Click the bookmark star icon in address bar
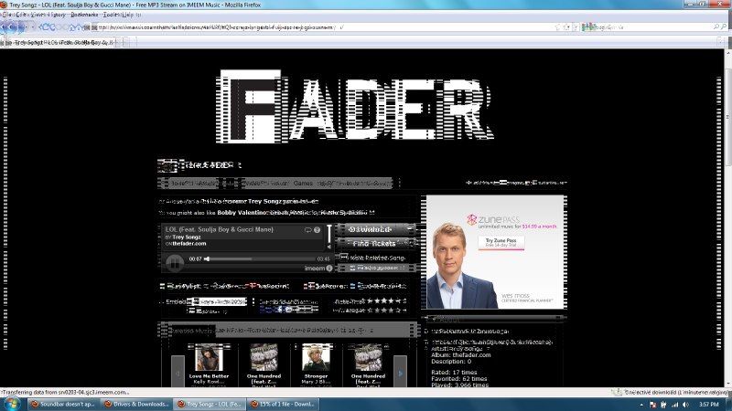The height and width of the screenshot is (411, 732). pos(566,27)
